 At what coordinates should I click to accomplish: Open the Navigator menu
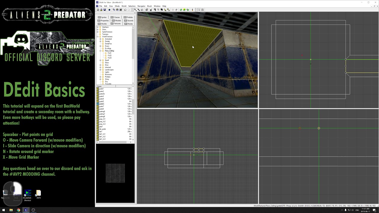[141, 6]
